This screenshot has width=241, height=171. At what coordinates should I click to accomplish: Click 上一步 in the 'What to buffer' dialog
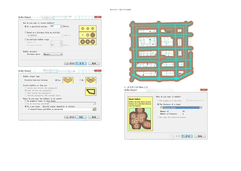click(176, 136)
